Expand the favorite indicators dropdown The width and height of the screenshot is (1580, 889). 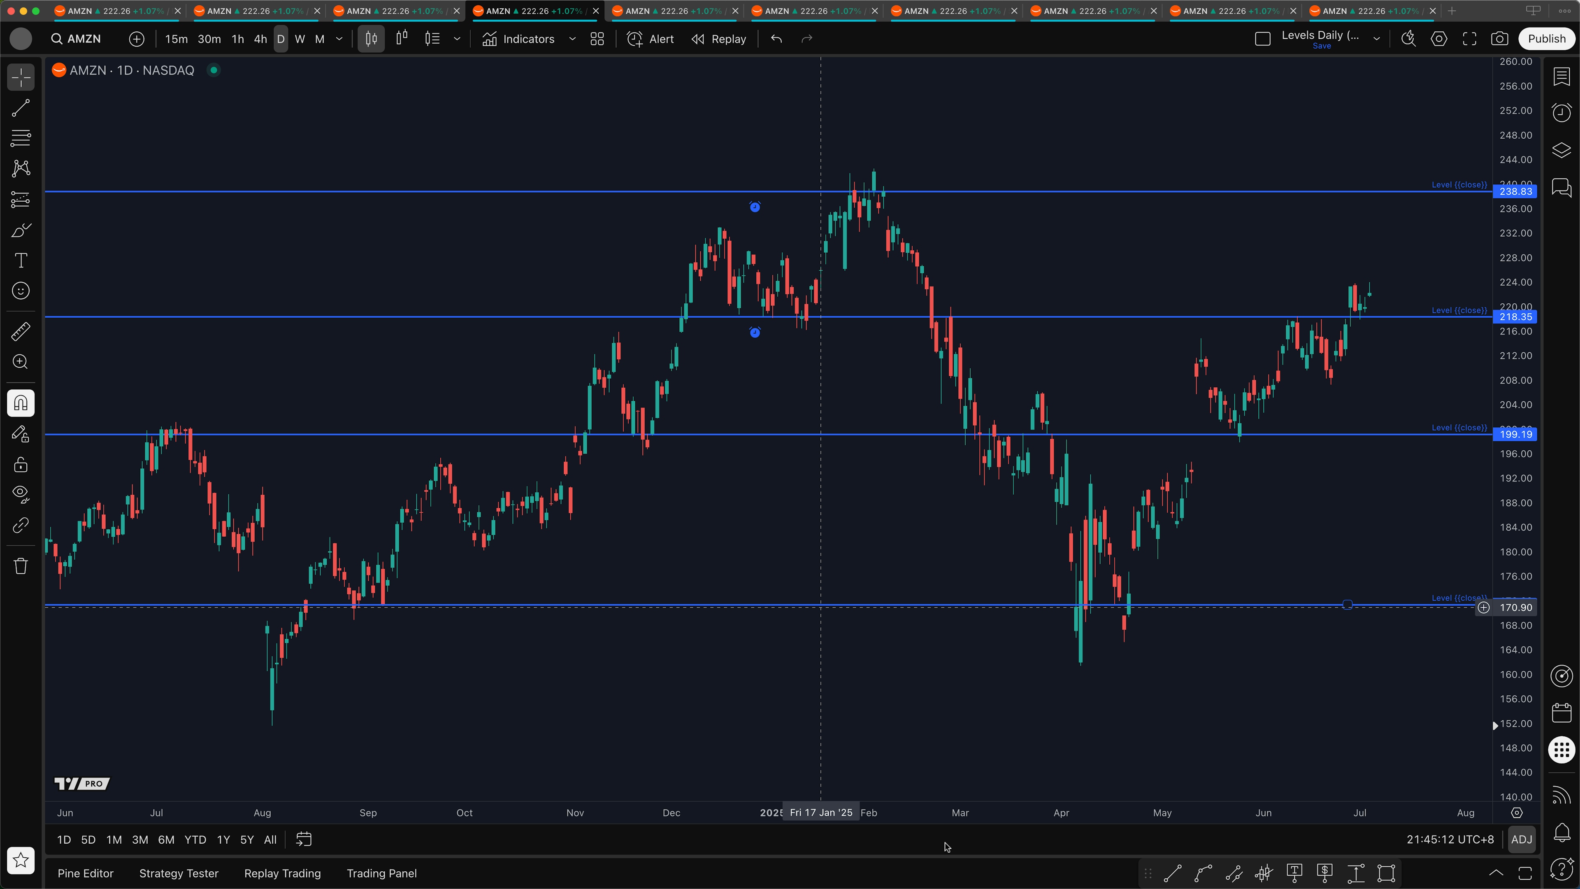[572, 39]
